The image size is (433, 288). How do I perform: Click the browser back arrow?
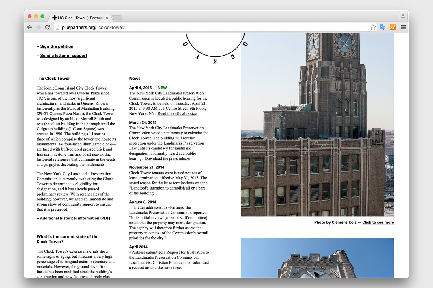point(29,27)
